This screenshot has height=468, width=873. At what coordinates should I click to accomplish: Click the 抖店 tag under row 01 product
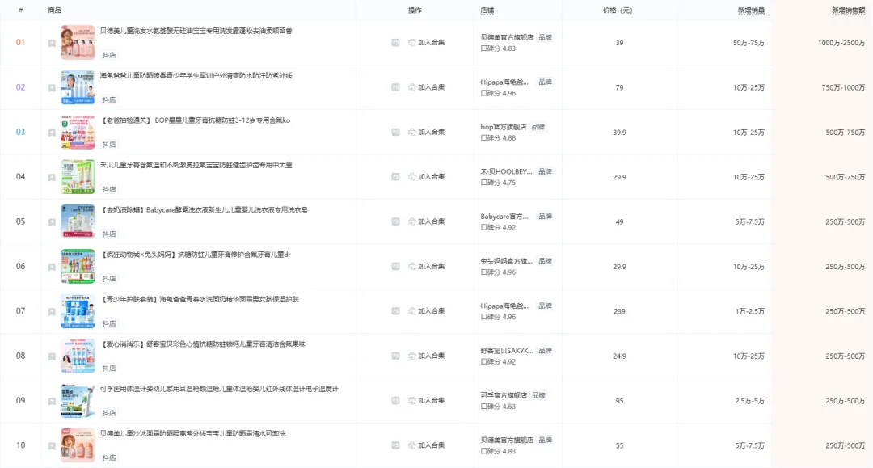[109, 55]
